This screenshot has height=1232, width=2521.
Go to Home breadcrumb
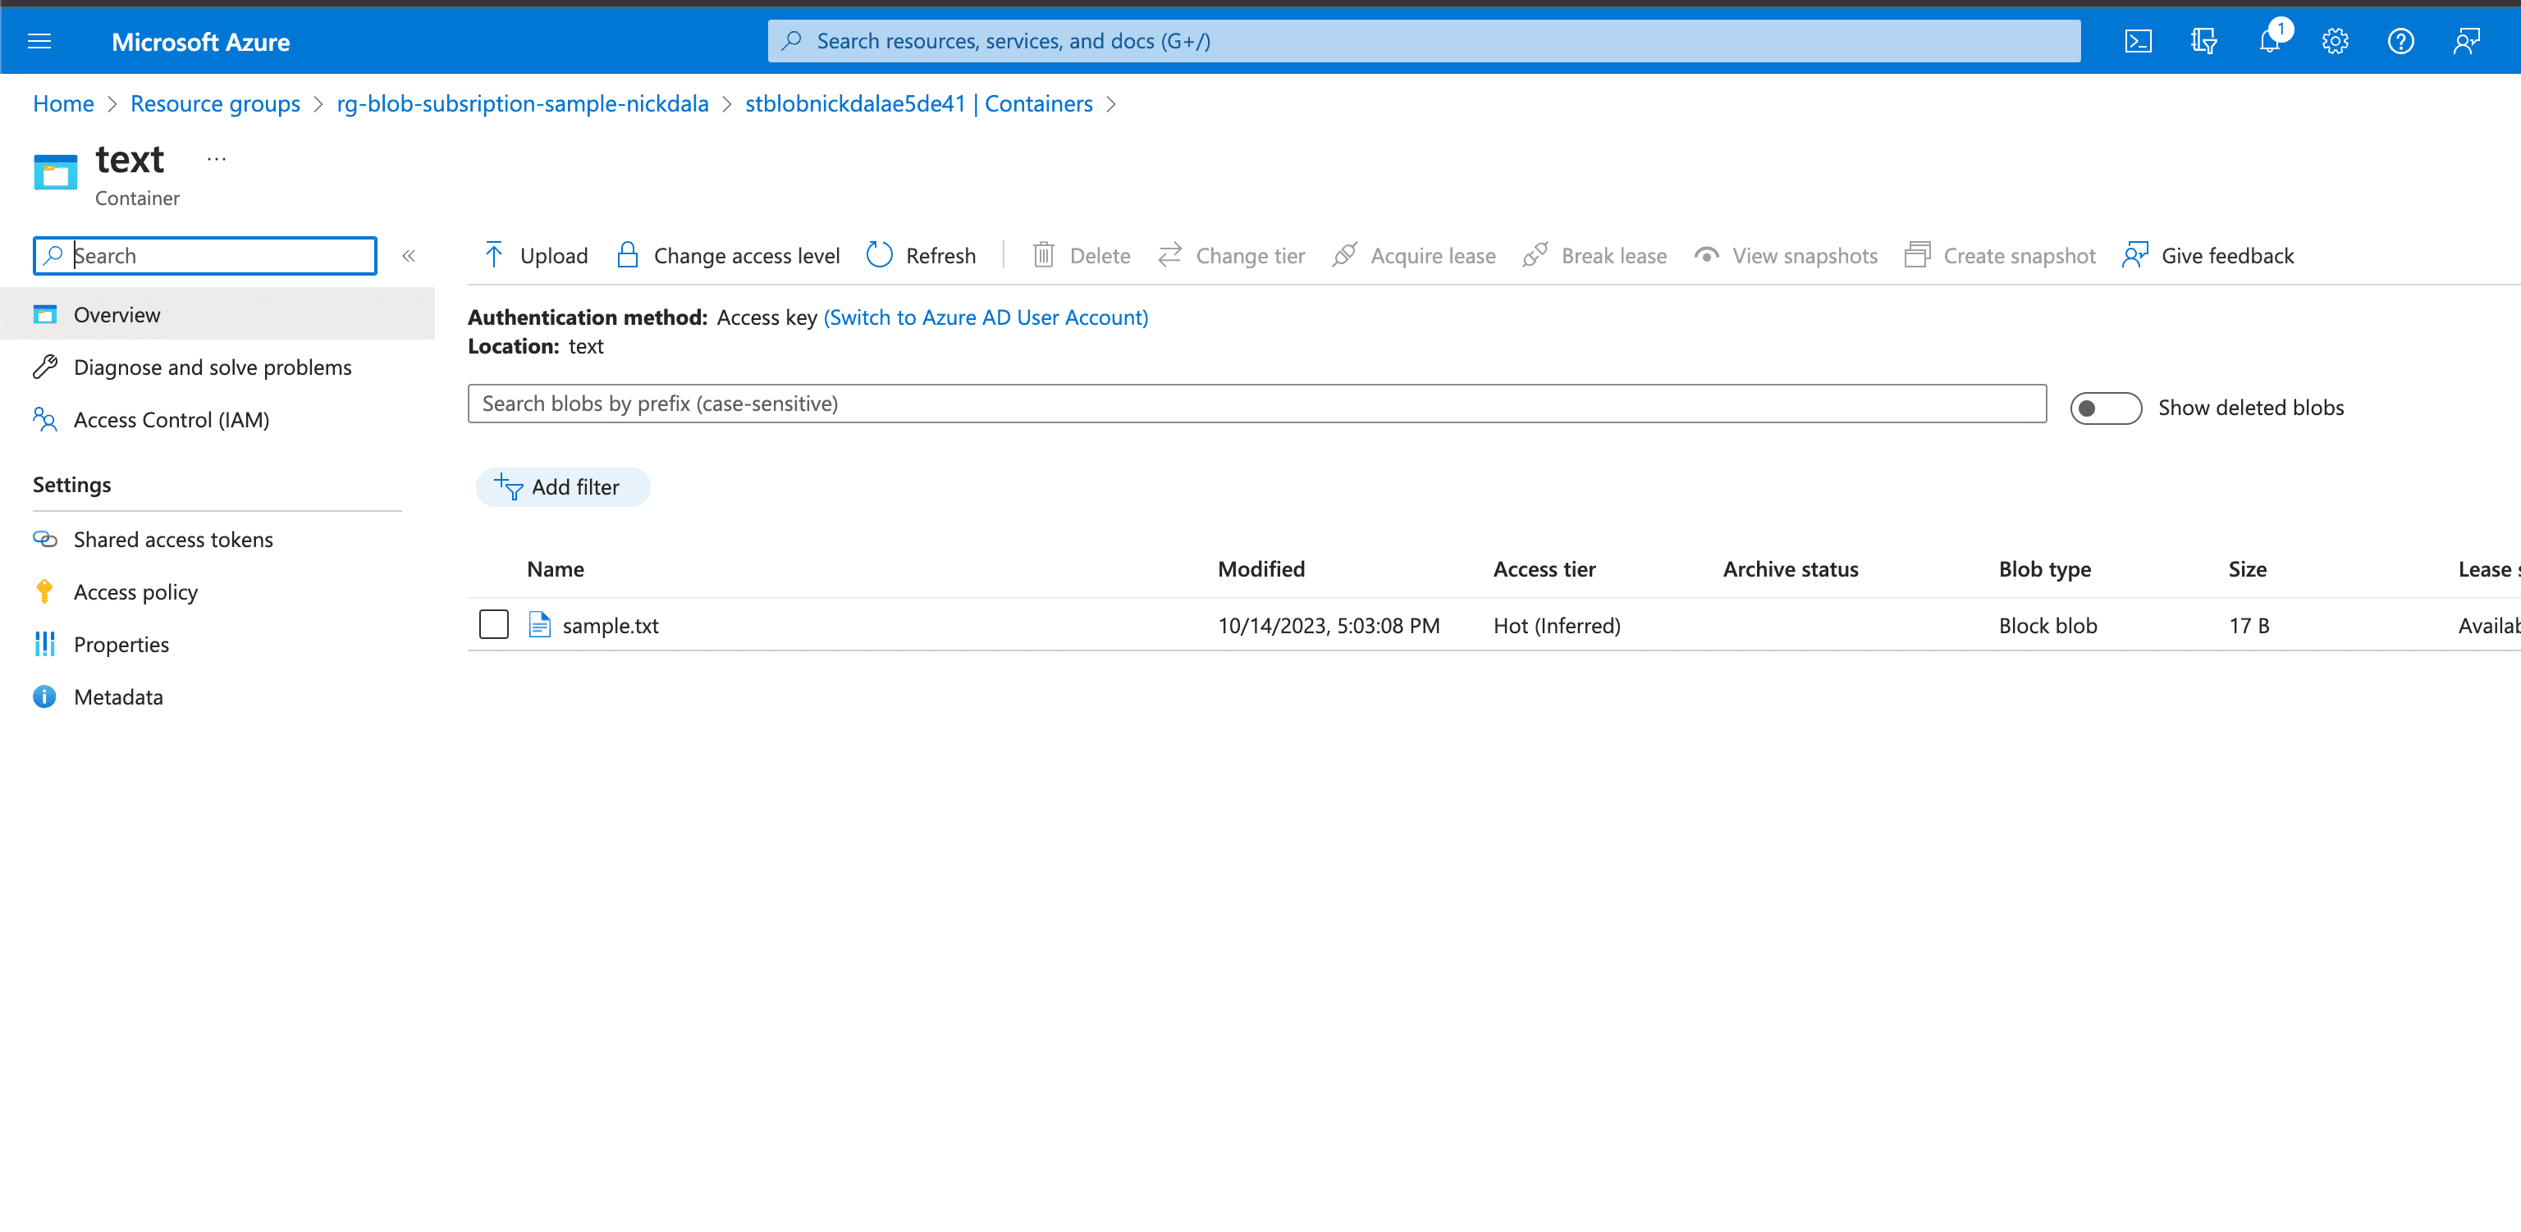pyautogui.click(x=64, y=103)
